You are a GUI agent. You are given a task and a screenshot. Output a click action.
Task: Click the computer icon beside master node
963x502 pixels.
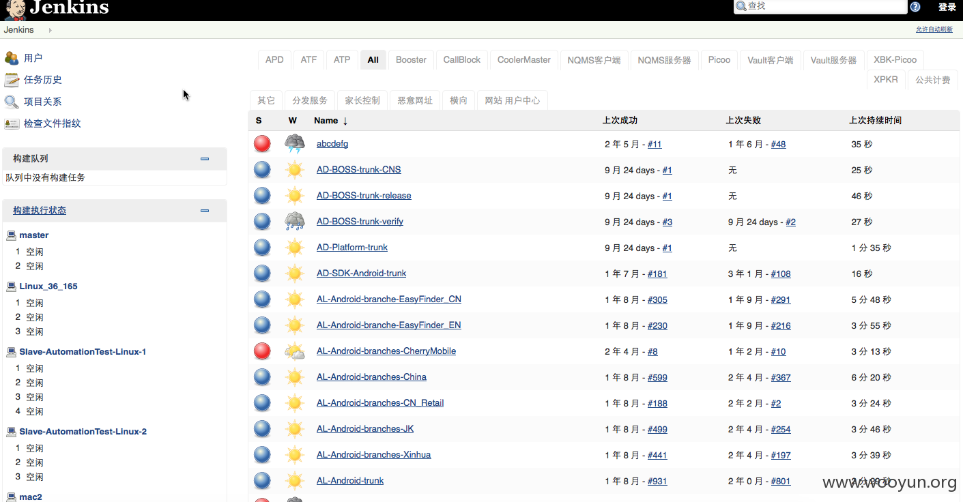tap(11, 235)
